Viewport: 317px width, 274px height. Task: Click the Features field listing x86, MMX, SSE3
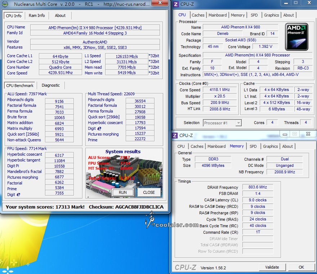[x=95, y=47]
